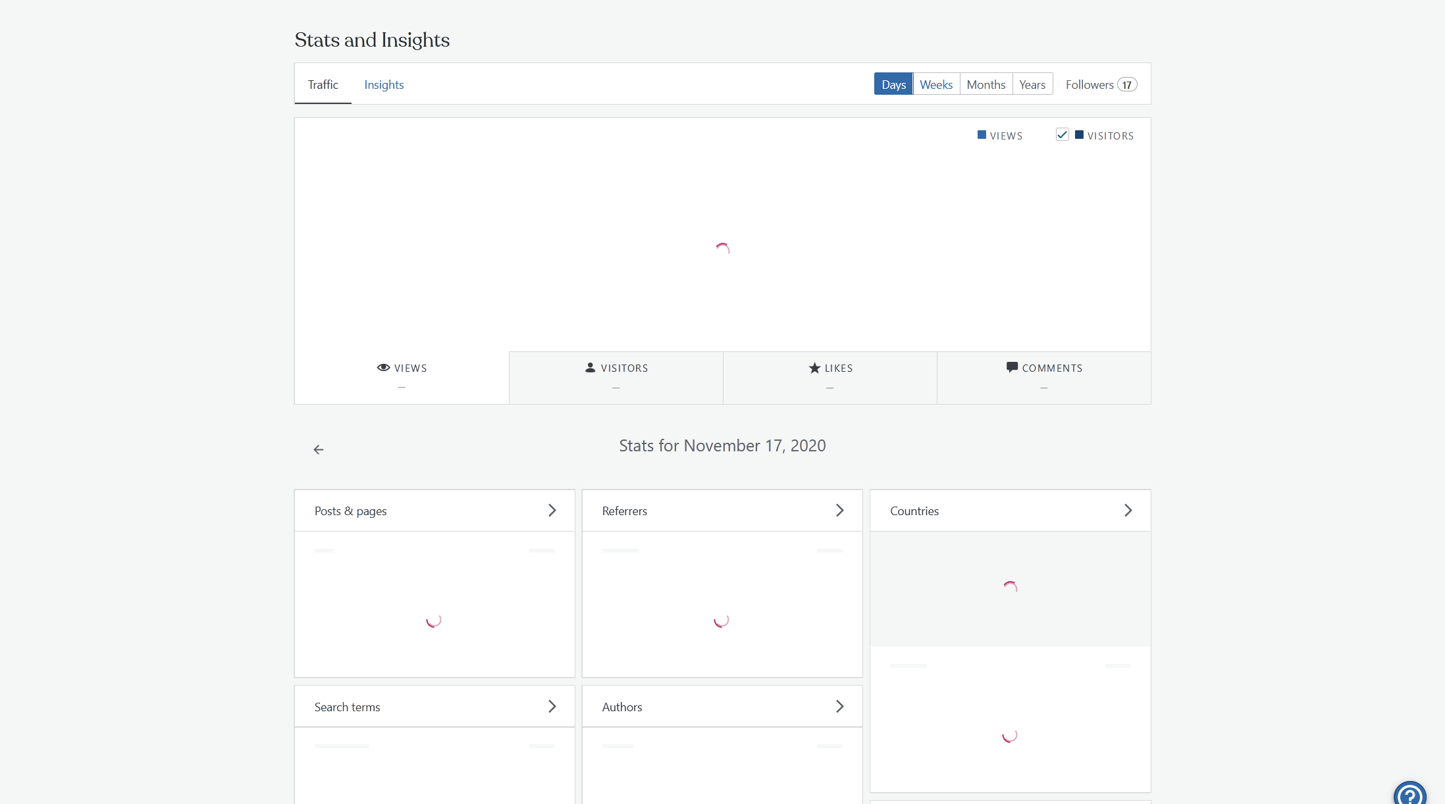Select the Months period
The width and height of the screenshot is (1445, 804).
point(985,84)
